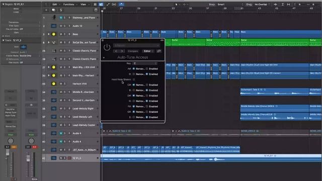Expand the Main Rhythm Herbert track stack
Viewport: 322px width, 181px height.
tap(49, 75)
